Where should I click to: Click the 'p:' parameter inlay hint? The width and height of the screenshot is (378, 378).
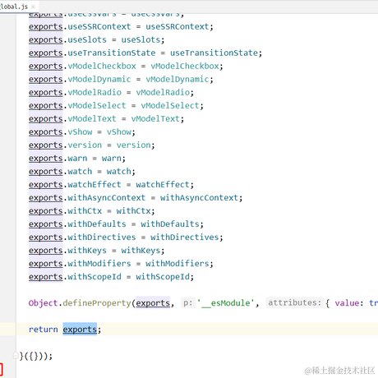pyautogui.click(x=188, y=303)
